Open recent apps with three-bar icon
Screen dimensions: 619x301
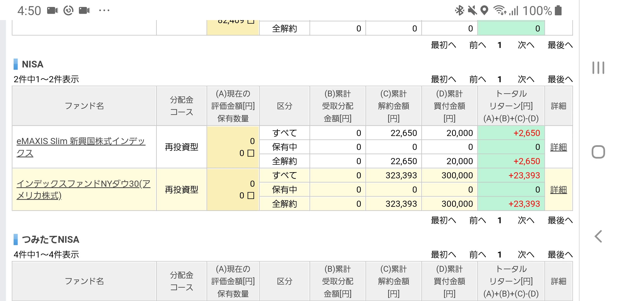pyautogui.click(x=598, y=68)
